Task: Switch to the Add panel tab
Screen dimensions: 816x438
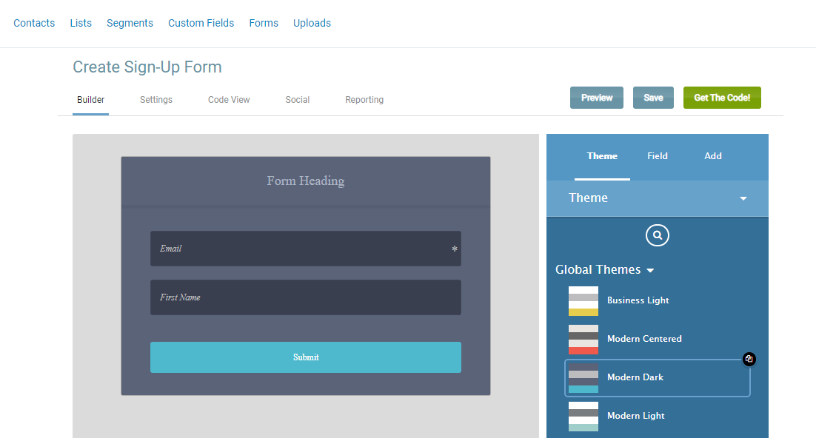Action: tap(713, 156)
